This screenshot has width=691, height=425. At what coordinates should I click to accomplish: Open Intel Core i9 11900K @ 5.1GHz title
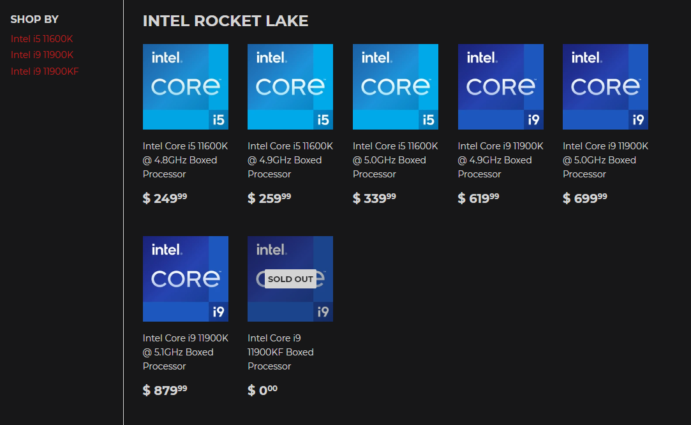pos(185,352)
